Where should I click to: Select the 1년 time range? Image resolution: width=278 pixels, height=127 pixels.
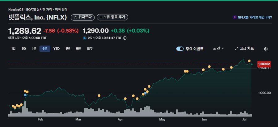[x=68, y=49]
